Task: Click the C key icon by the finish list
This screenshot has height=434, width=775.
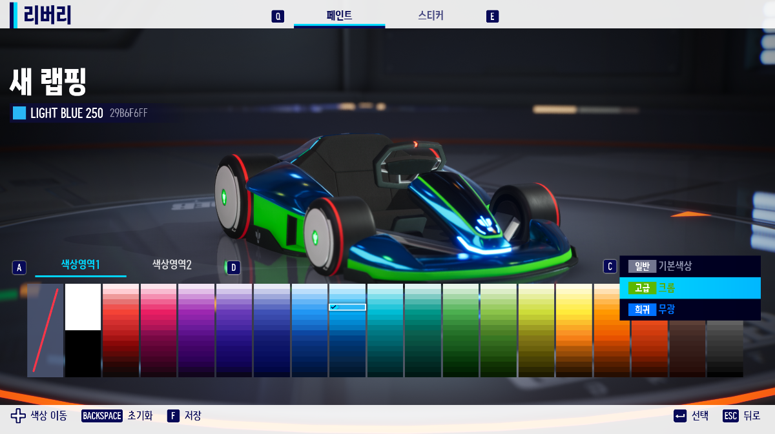Action: (x=610, y=266)
